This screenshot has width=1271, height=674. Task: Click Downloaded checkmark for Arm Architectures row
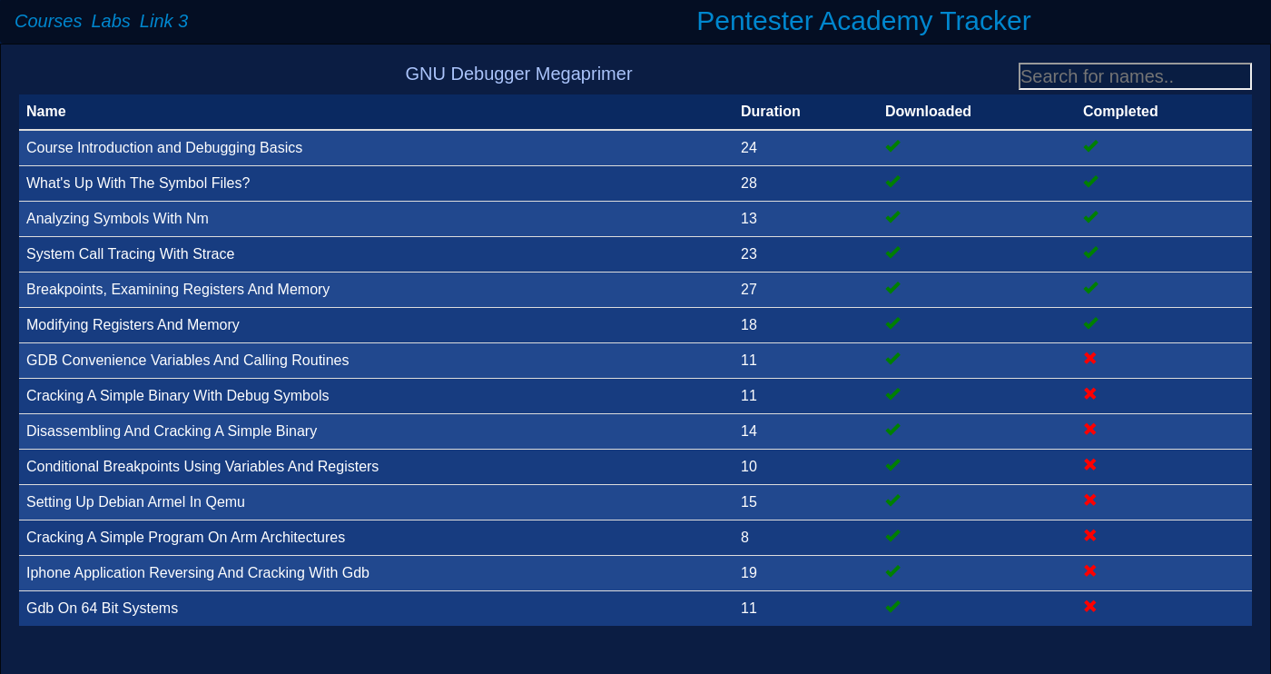click(892, 536)
